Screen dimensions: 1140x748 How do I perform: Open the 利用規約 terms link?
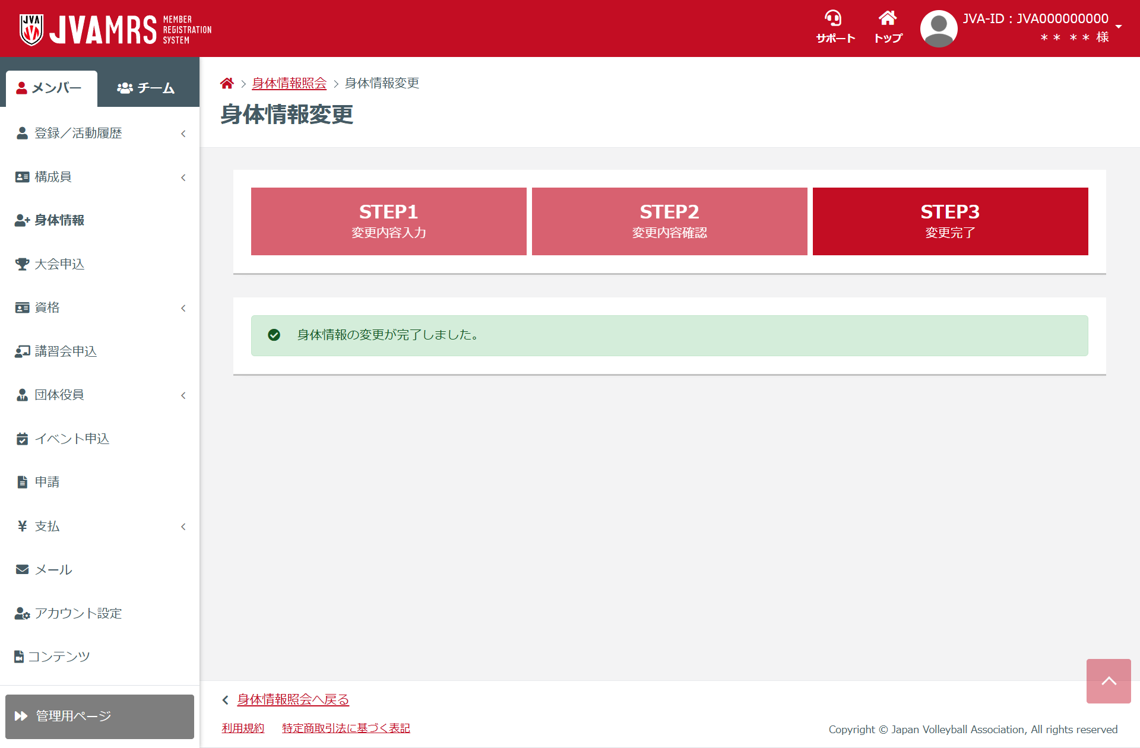[243, 728]
